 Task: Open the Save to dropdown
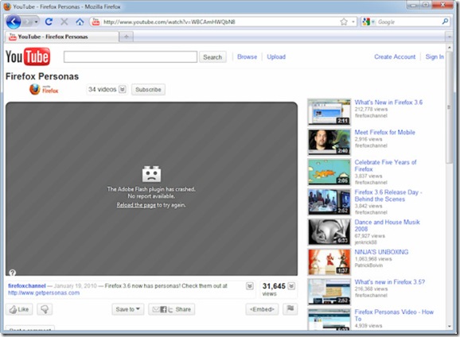point(128,309)
